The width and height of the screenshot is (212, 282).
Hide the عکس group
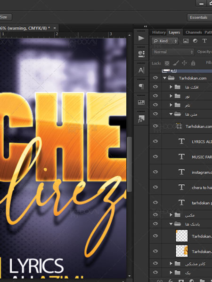point(155,215)
